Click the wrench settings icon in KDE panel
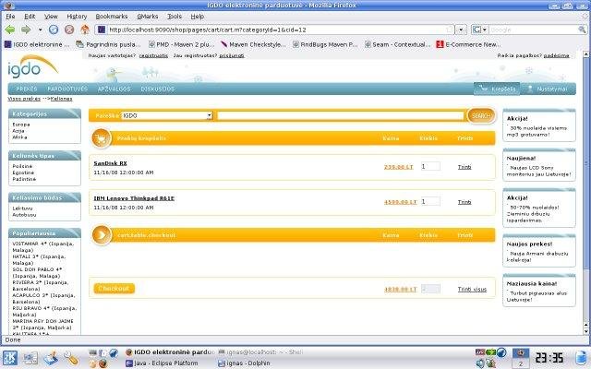 coord(70,358)
